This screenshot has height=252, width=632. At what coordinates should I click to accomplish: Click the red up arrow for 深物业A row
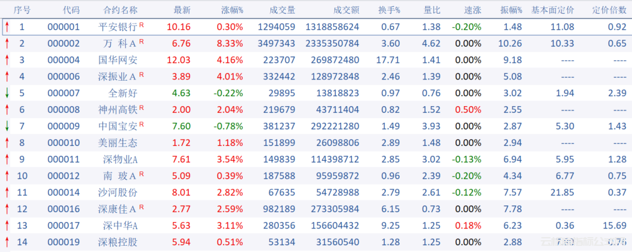[7, 160]
